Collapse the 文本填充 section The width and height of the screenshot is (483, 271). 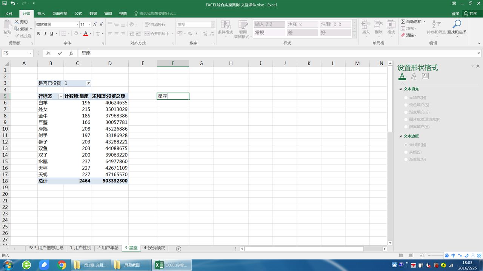(401, 89)
